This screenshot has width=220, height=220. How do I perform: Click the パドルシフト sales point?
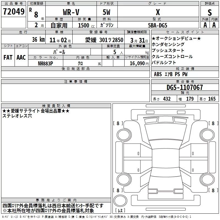(164, 62)
